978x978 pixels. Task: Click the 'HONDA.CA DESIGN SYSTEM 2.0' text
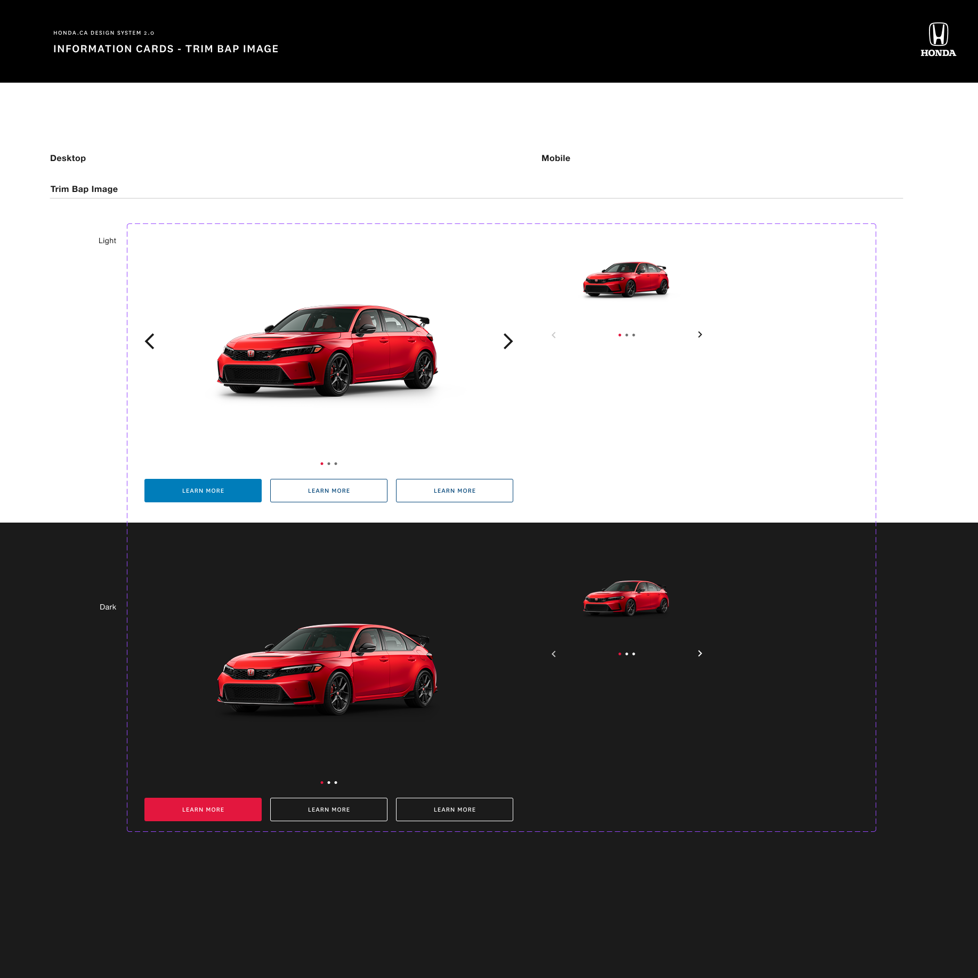(x=104, y=33)
